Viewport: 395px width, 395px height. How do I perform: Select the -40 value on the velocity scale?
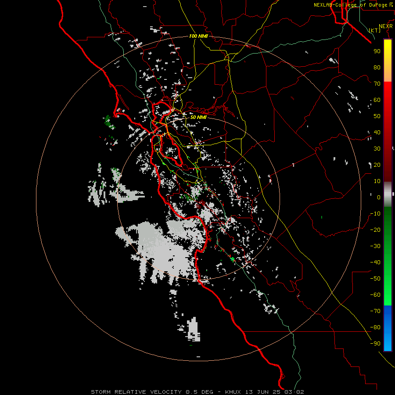tap(375, 262)
